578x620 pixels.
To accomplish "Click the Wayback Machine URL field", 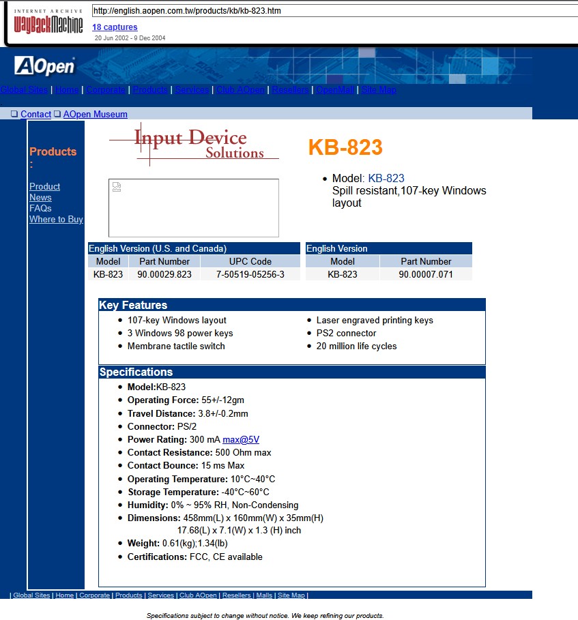I will point(333,11).
